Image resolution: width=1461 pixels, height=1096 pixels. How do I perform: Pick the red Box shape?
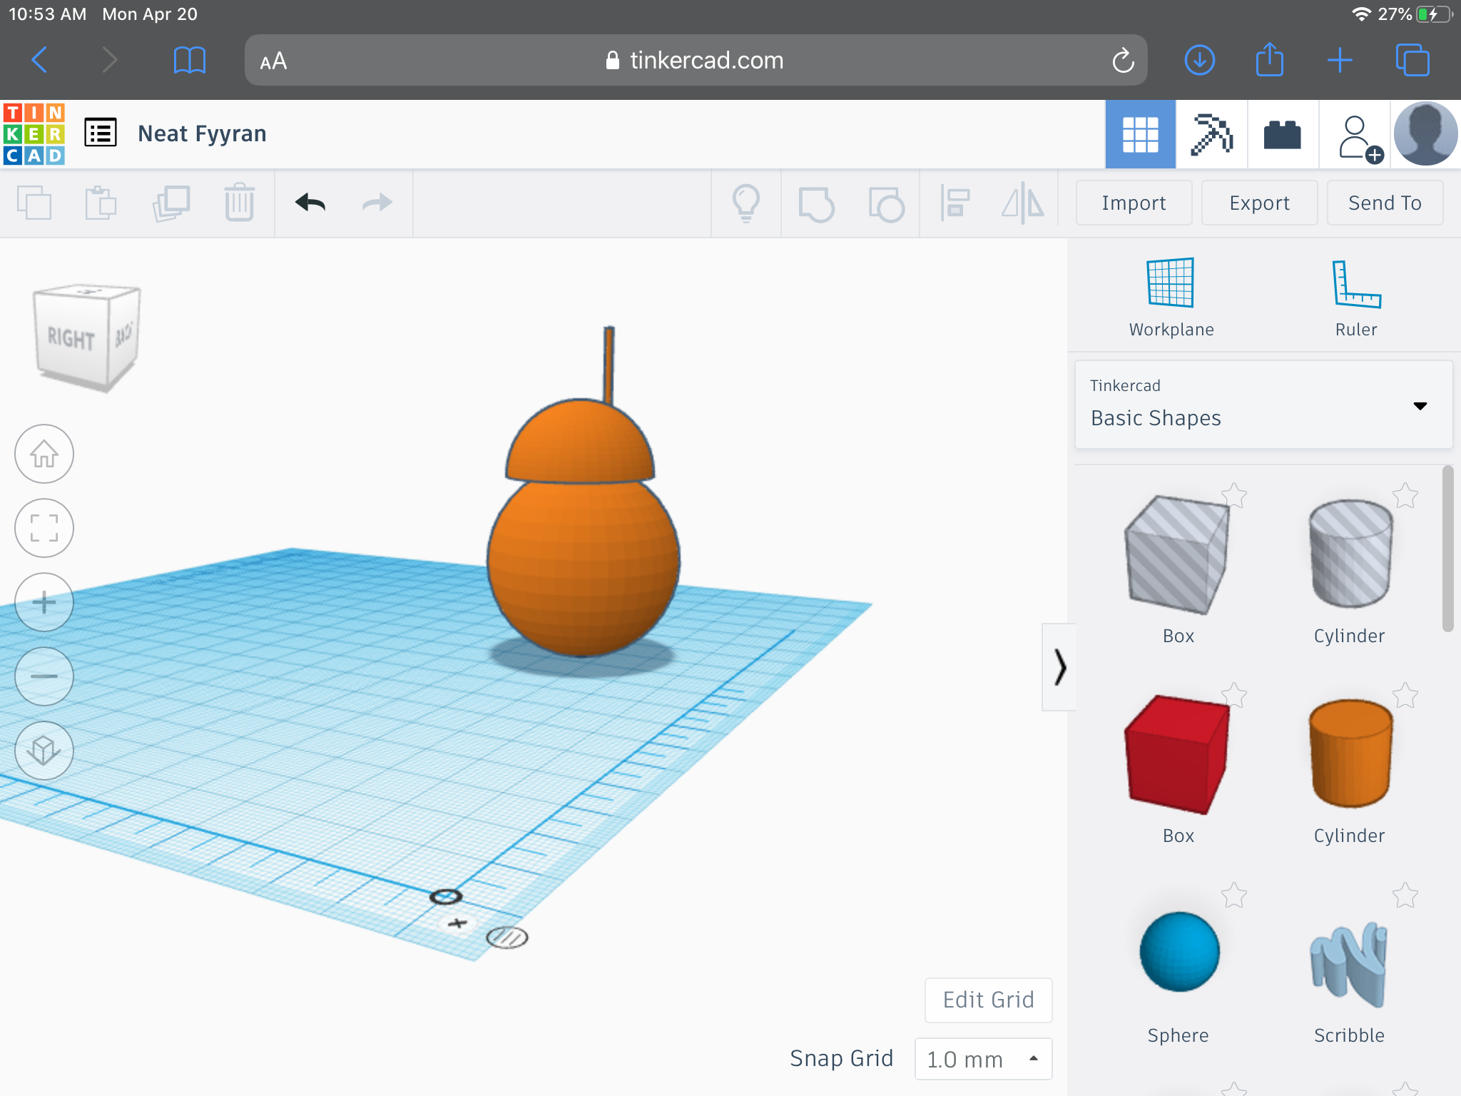1177,755
